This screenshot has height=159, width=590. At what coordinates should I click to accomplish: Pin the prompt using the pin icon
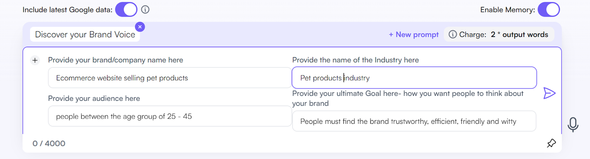point(551,143)
